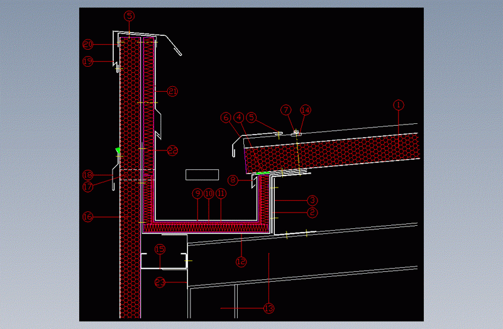Click the circled number 10 marker
Viewport: 503px width, 329px height.
pyautogui.click(x=208, y=194)
